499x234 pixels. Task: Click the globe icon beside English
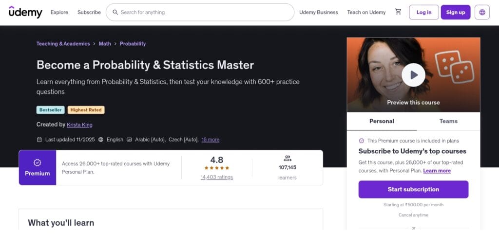[x=100, y=140]
